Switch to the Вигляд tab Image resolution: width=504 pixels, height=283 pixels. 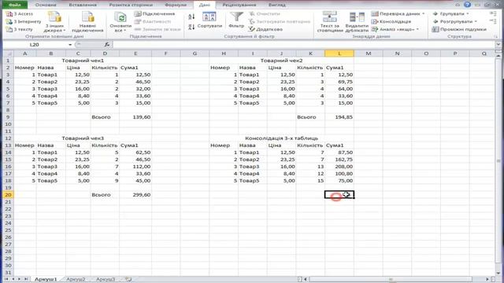(276, 5)
